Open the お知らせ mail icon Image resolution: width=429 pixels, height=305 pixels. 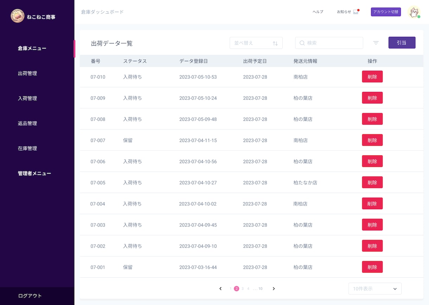coord(356,12)
